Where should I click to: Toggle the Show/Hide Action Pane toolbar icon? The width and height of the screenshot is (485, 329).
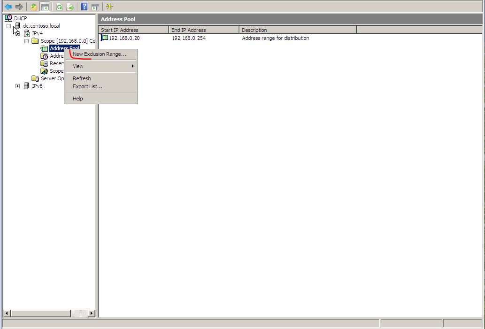click(95, 7)
